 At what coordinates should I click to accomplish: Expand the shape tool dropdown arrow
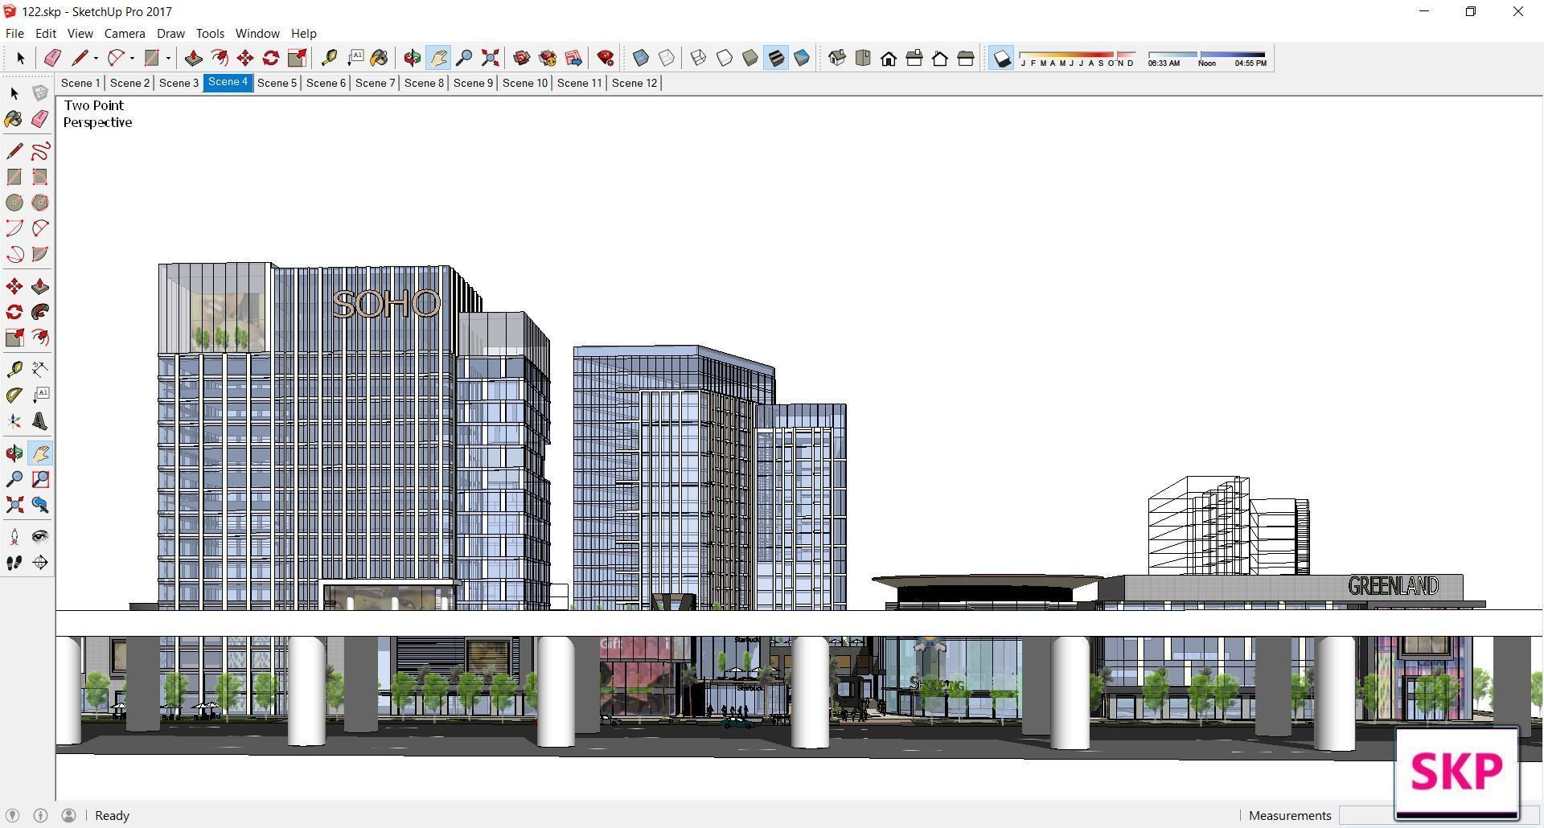click(x=168, y=59)
